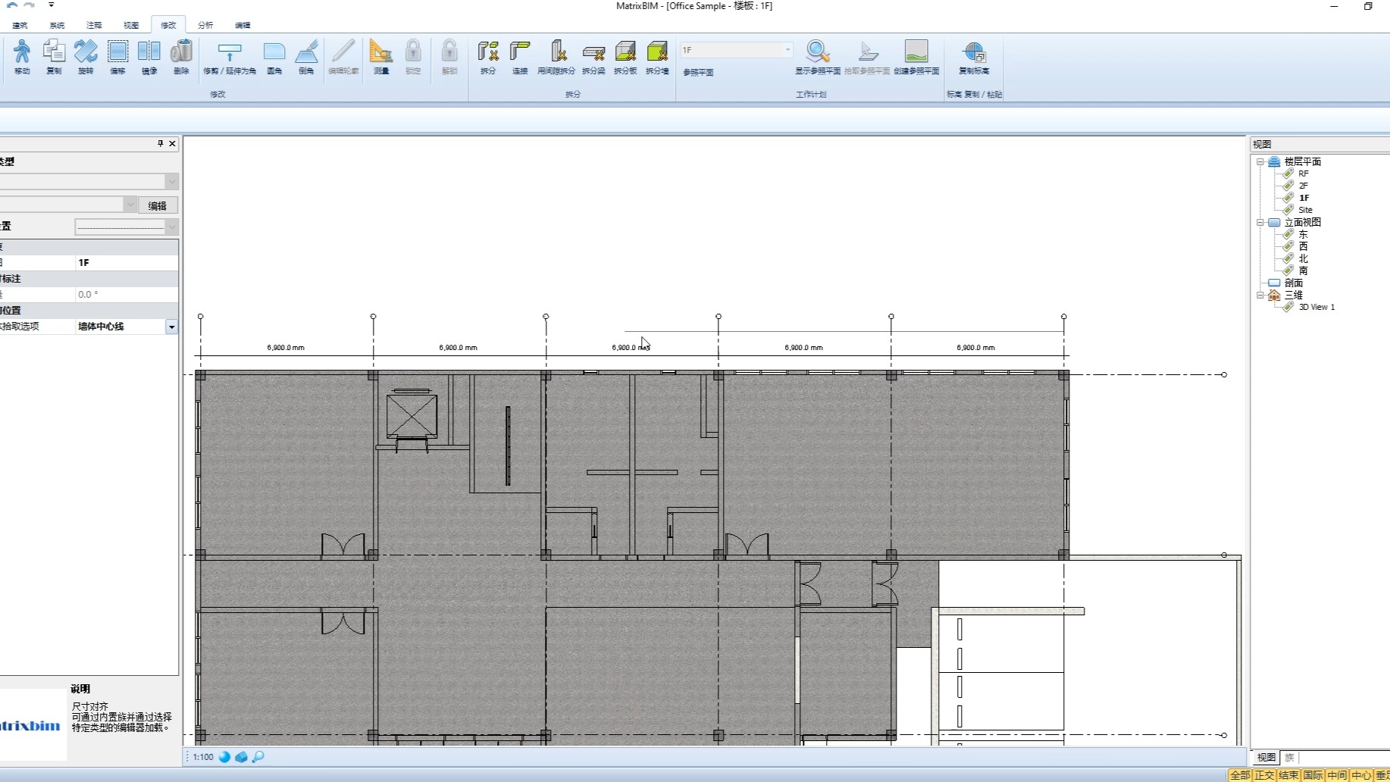Select the 拆分梁 (Split Beam) tool
The width and height of the screenshot is (1390, 782).
pos(593,57)
